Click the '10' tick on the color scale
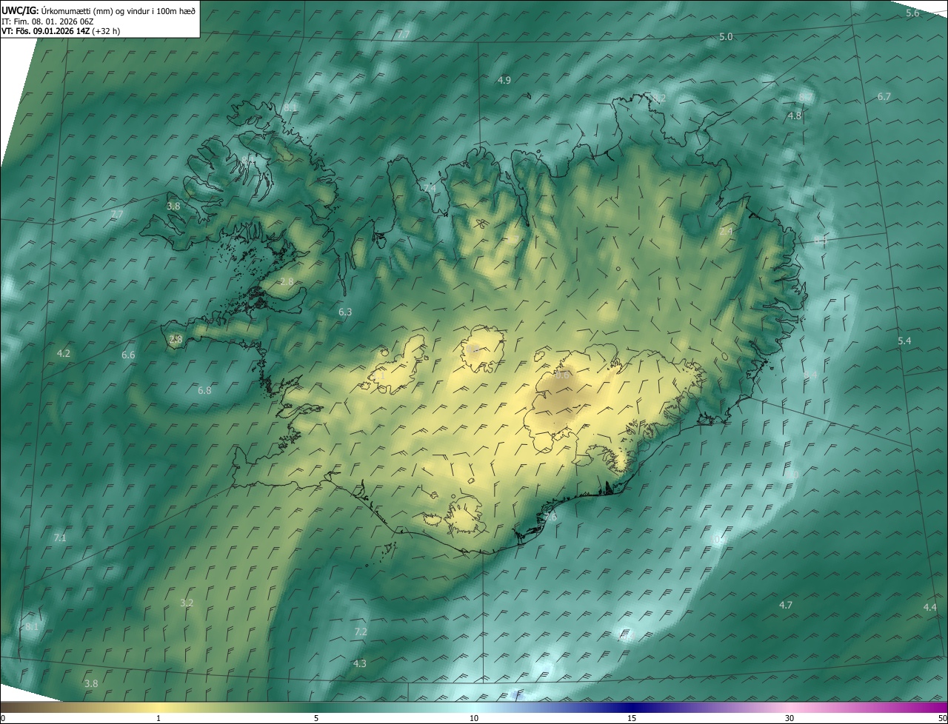Image resolution: width=948 pixels, height=724 pixels. click(x=474, y=719)
